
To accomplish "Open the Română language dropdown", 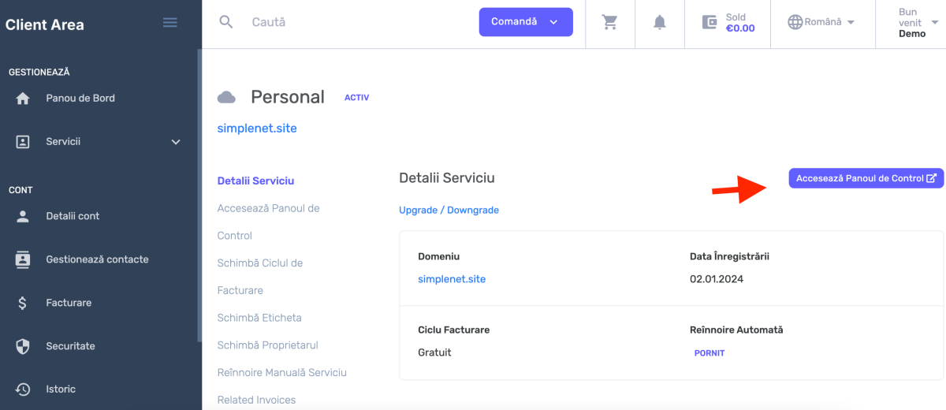I will (x=822, y=22).
